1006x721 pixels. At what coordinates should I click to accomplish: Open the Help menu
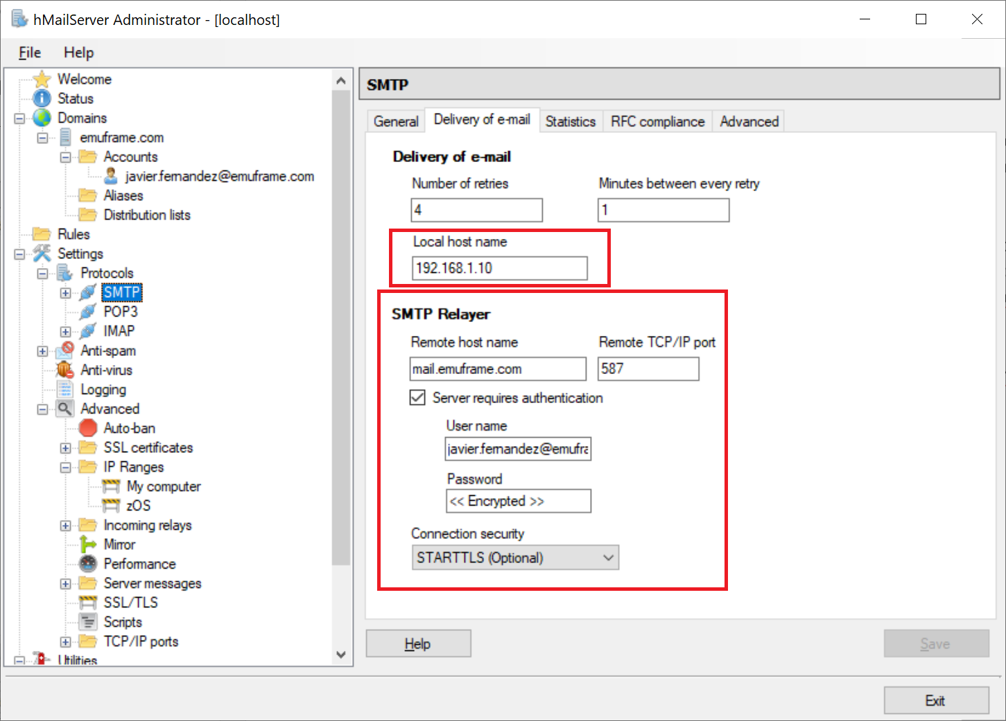[x=78, y=53]
